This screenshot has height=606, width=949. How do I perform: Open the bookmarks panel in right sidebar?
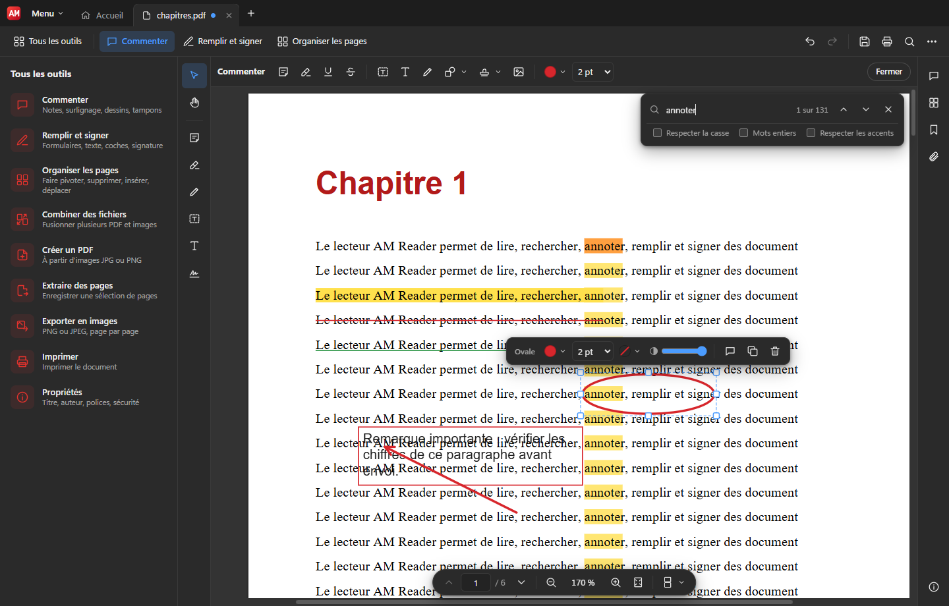[x=934, y=130]
